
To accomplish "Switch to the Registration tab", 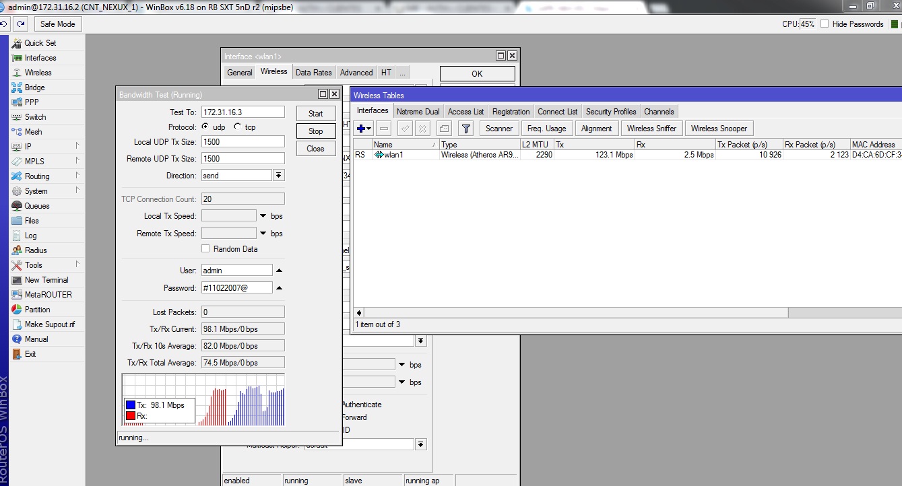I will pyautogui.click(x=511, y=112).
